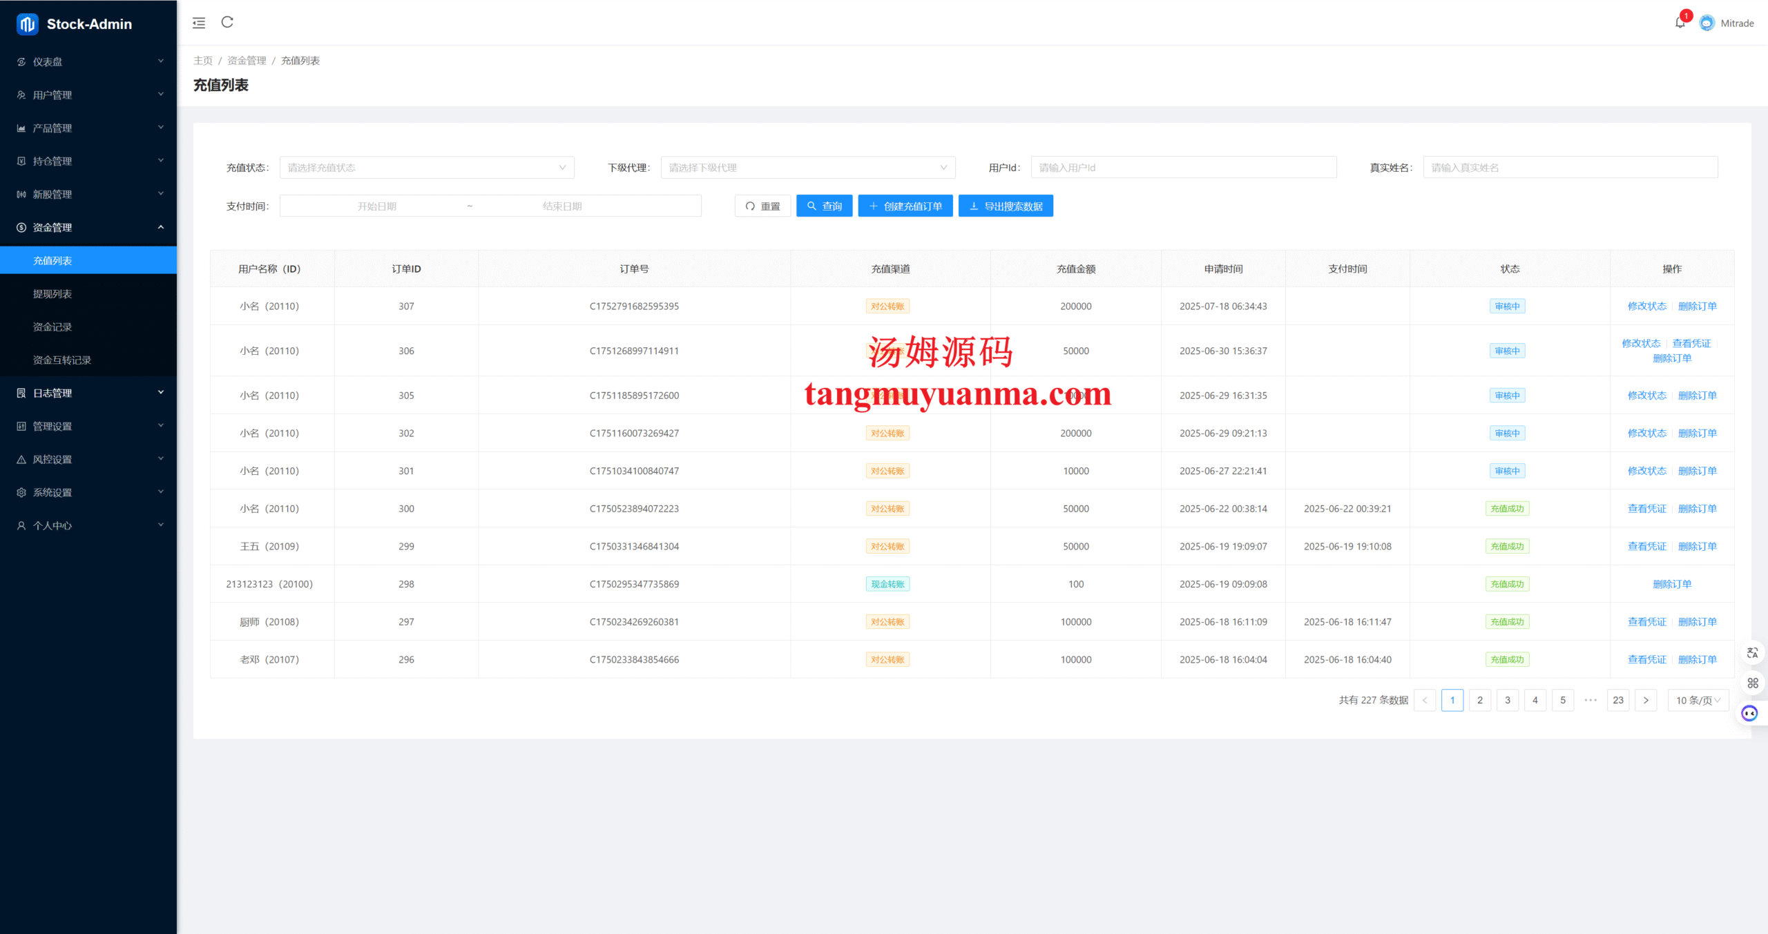Focus the 用户Id input field
This screenshot has height=934, width=1768.
(1184, 167)
